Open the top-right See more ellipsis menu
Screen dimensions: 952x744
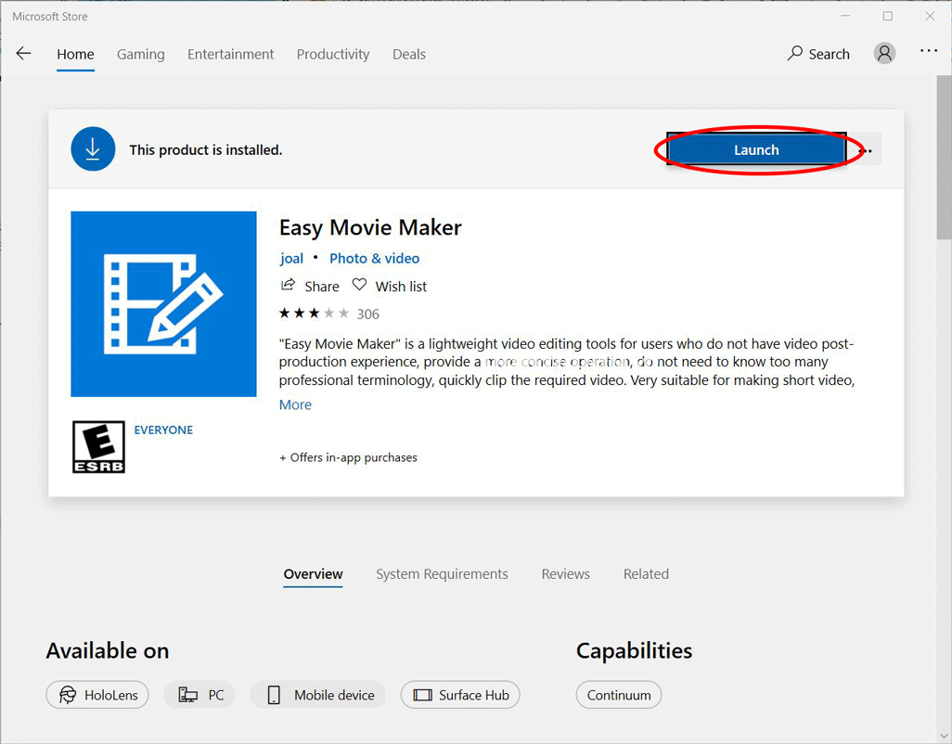(x=929, y=52)
